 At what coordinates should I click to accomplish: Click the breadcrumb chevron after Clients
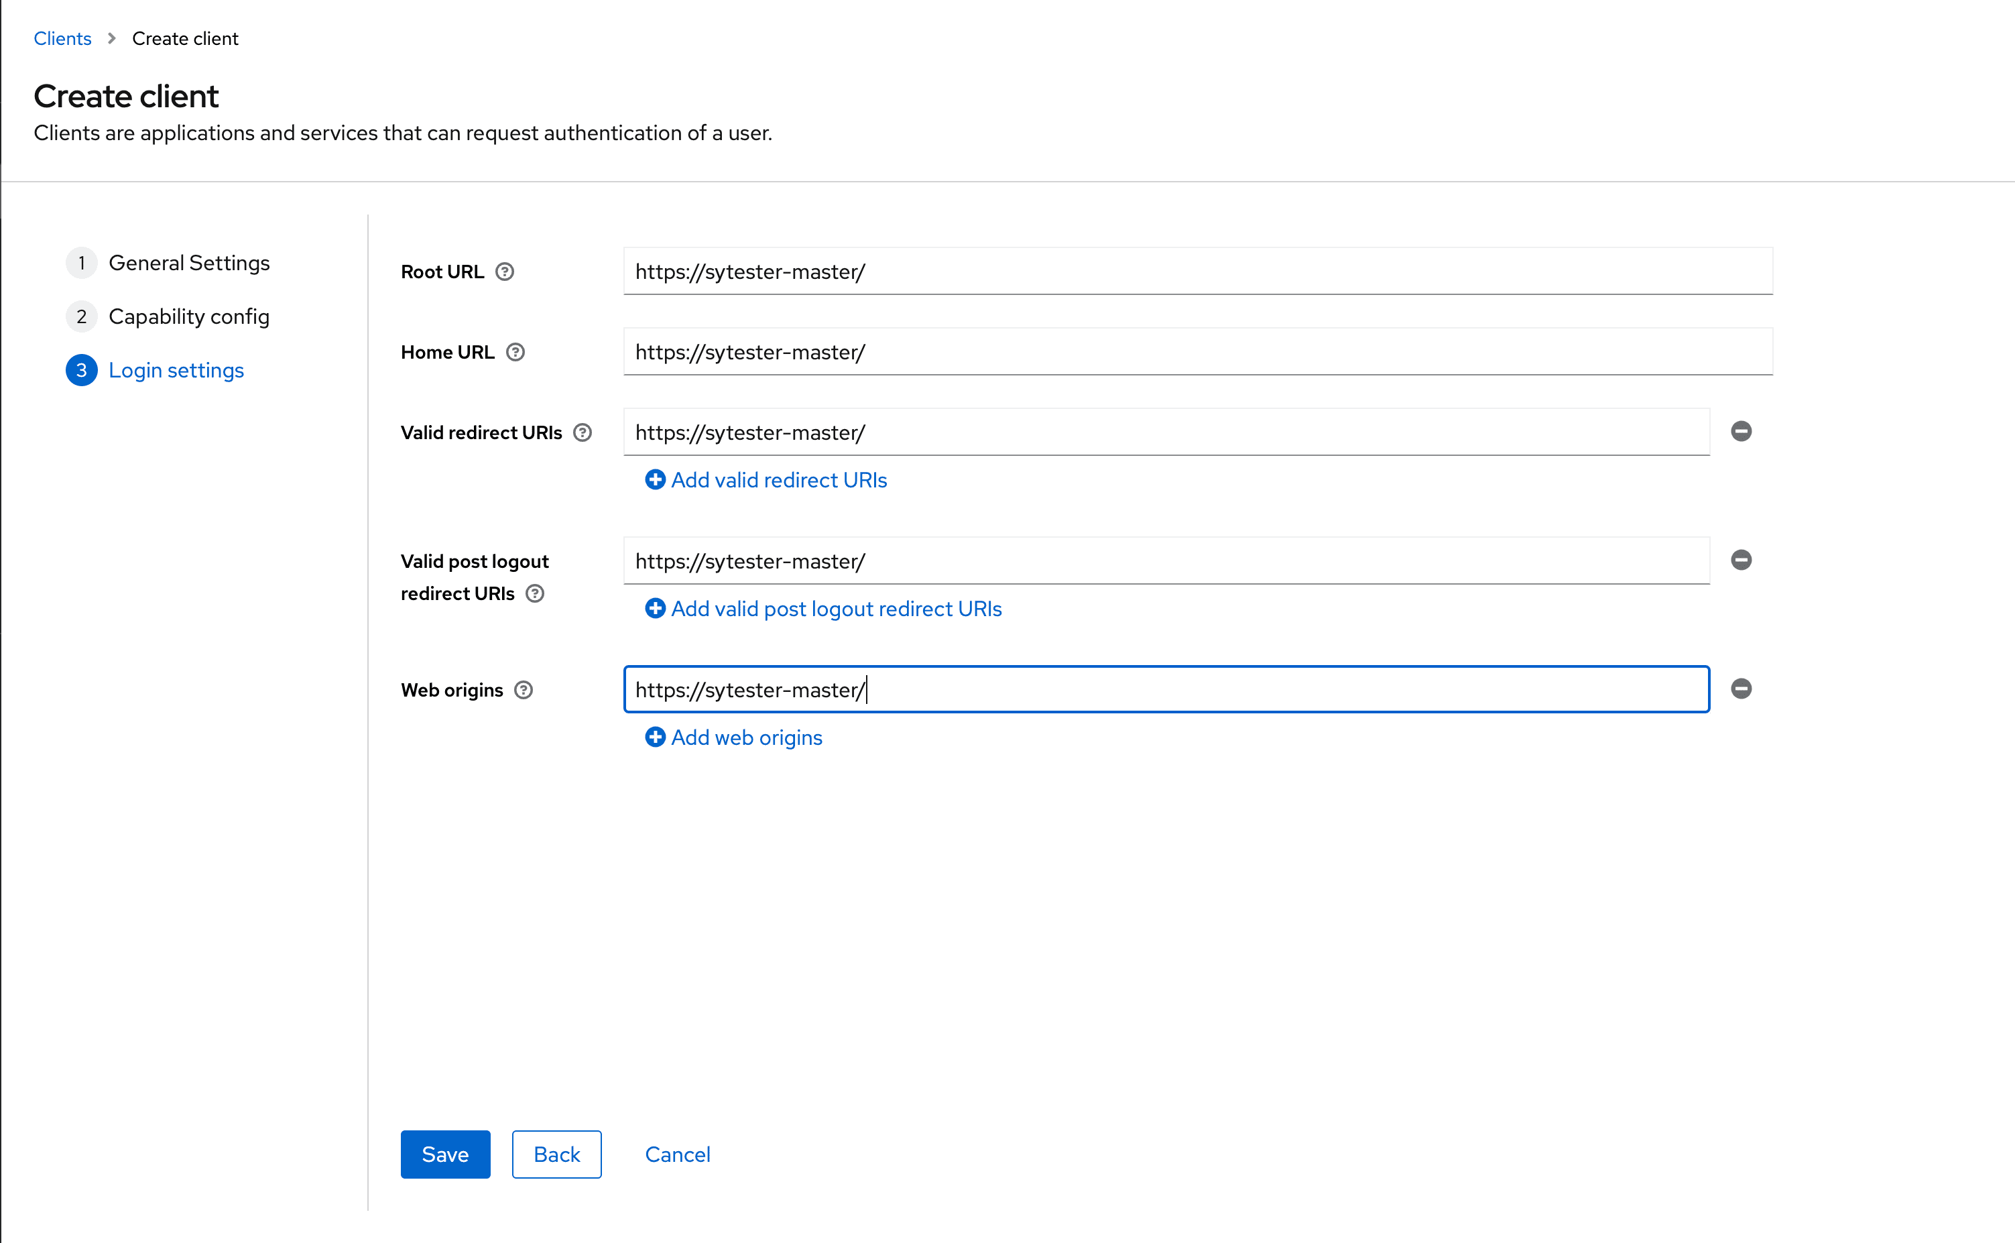click(x=112, y=38)
